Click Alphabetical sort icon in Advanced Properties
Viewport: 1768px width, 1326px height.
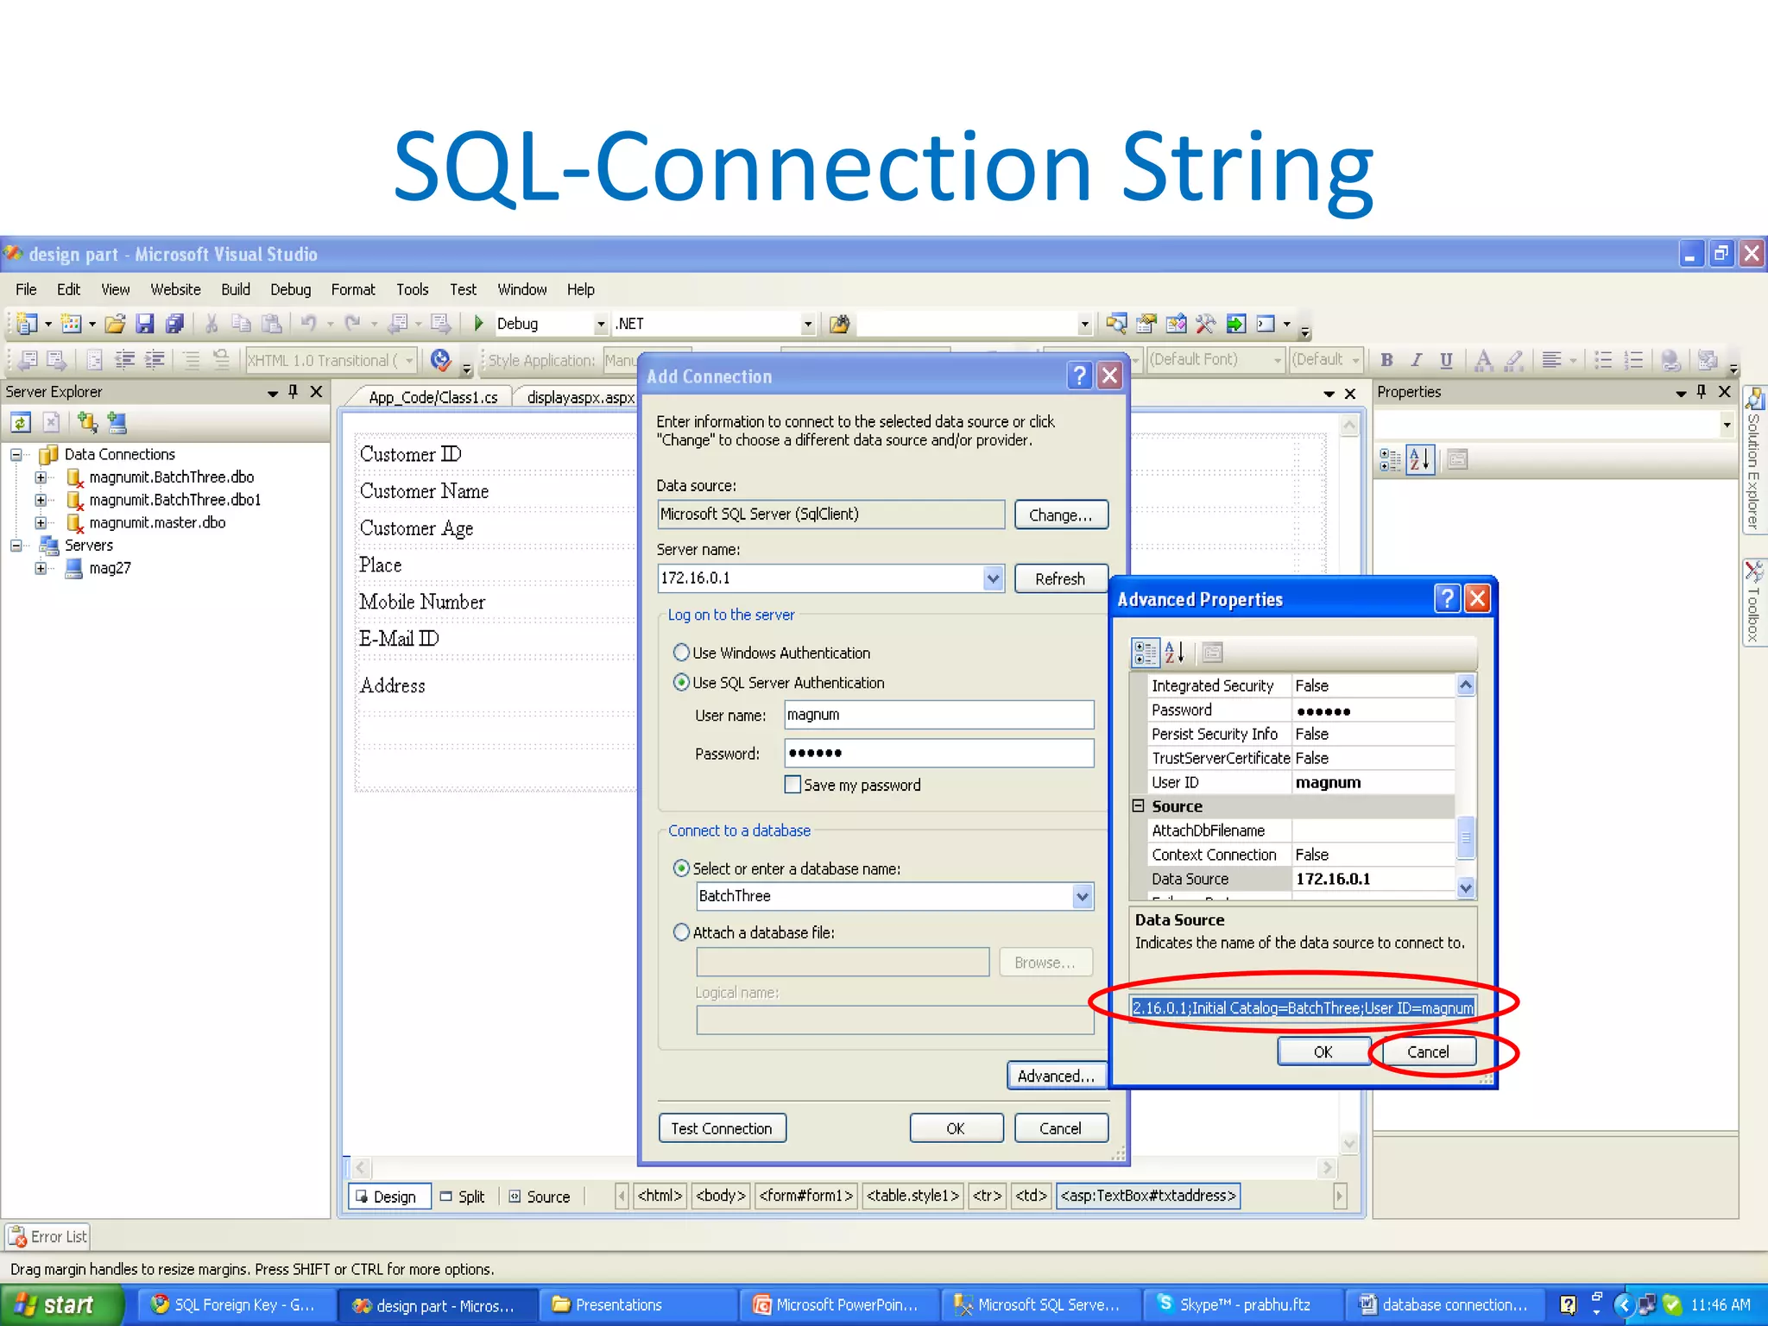[1175, 653]
